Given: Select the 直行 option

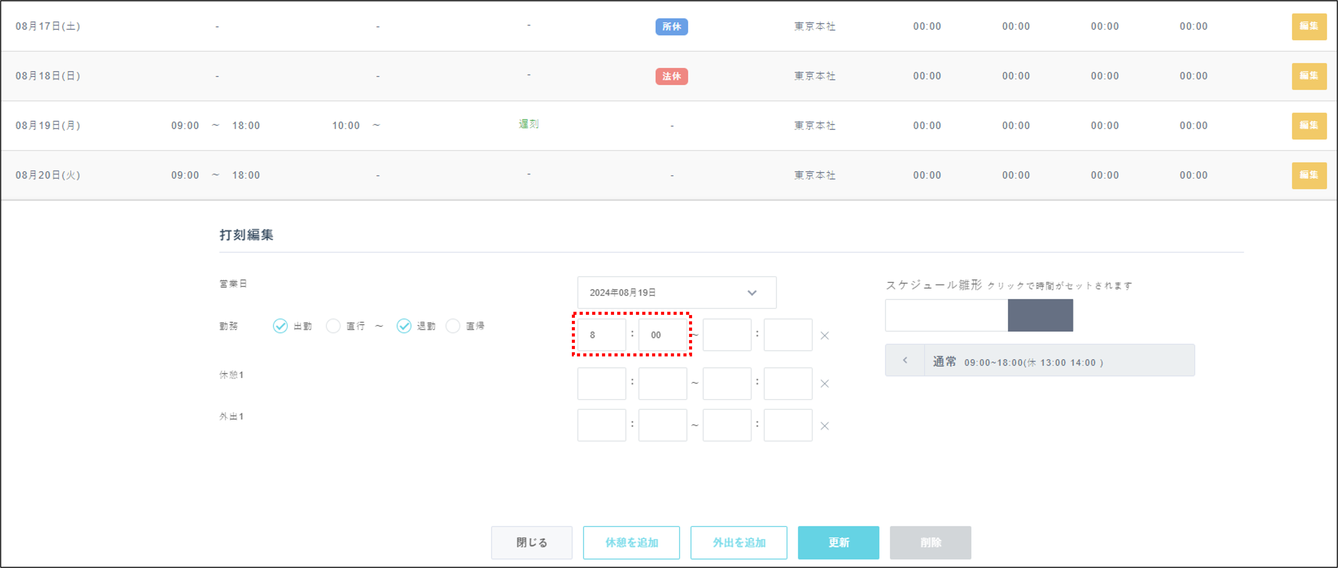Looking at the screenshot, I should [x=333, y=326].
